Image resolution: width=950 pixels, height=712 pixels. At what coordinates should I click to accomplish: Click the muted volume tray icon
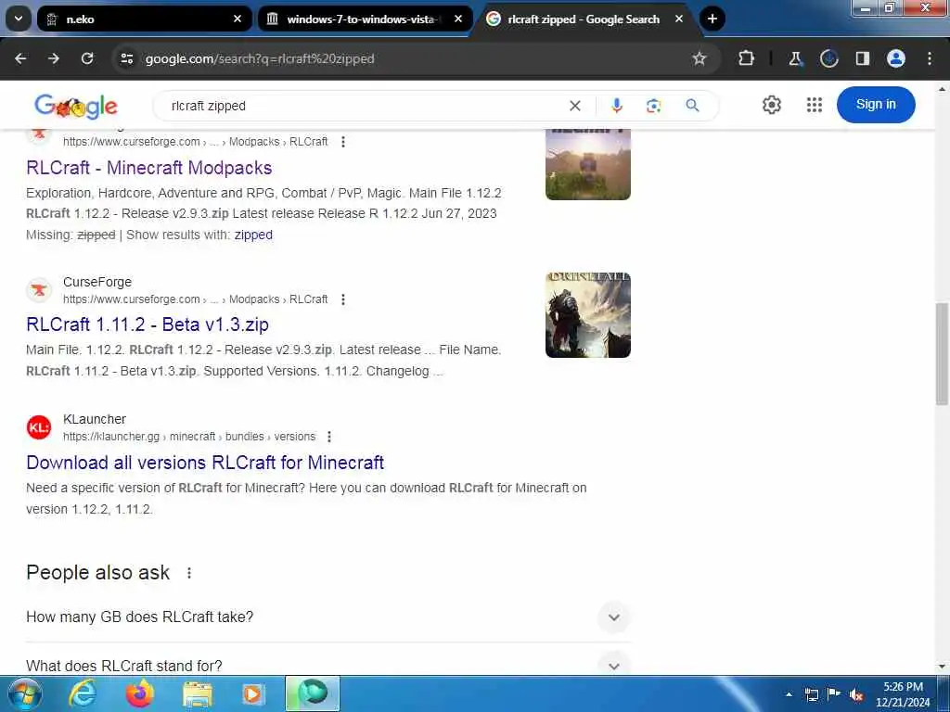856,695
